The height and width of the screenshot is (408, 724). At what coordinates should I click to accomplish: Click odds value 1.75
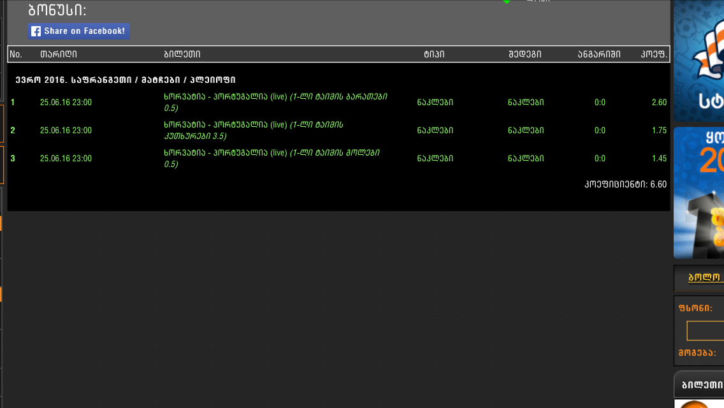coord(659,130)
